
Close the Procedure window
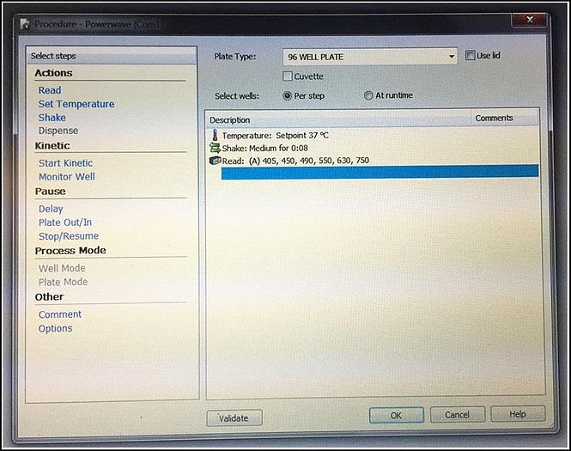[530, 19]
